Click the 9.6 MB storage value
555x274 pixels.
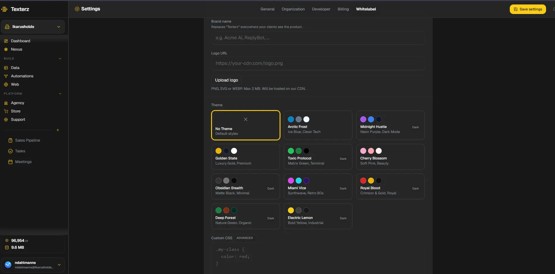click(18, 248)
